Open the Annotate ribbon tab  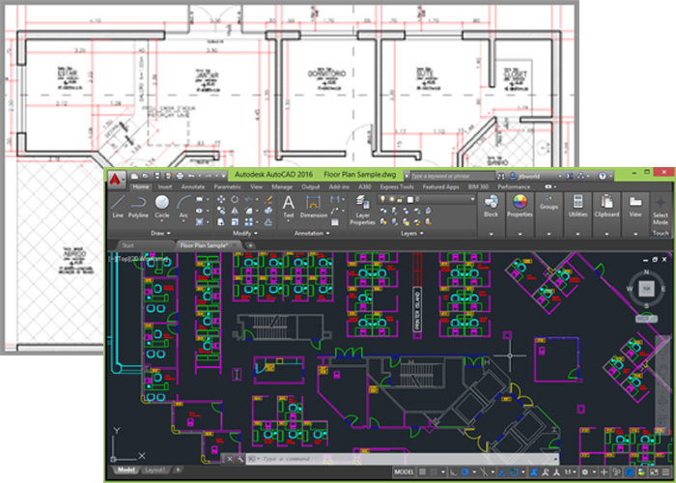click(x=193, y=186)
